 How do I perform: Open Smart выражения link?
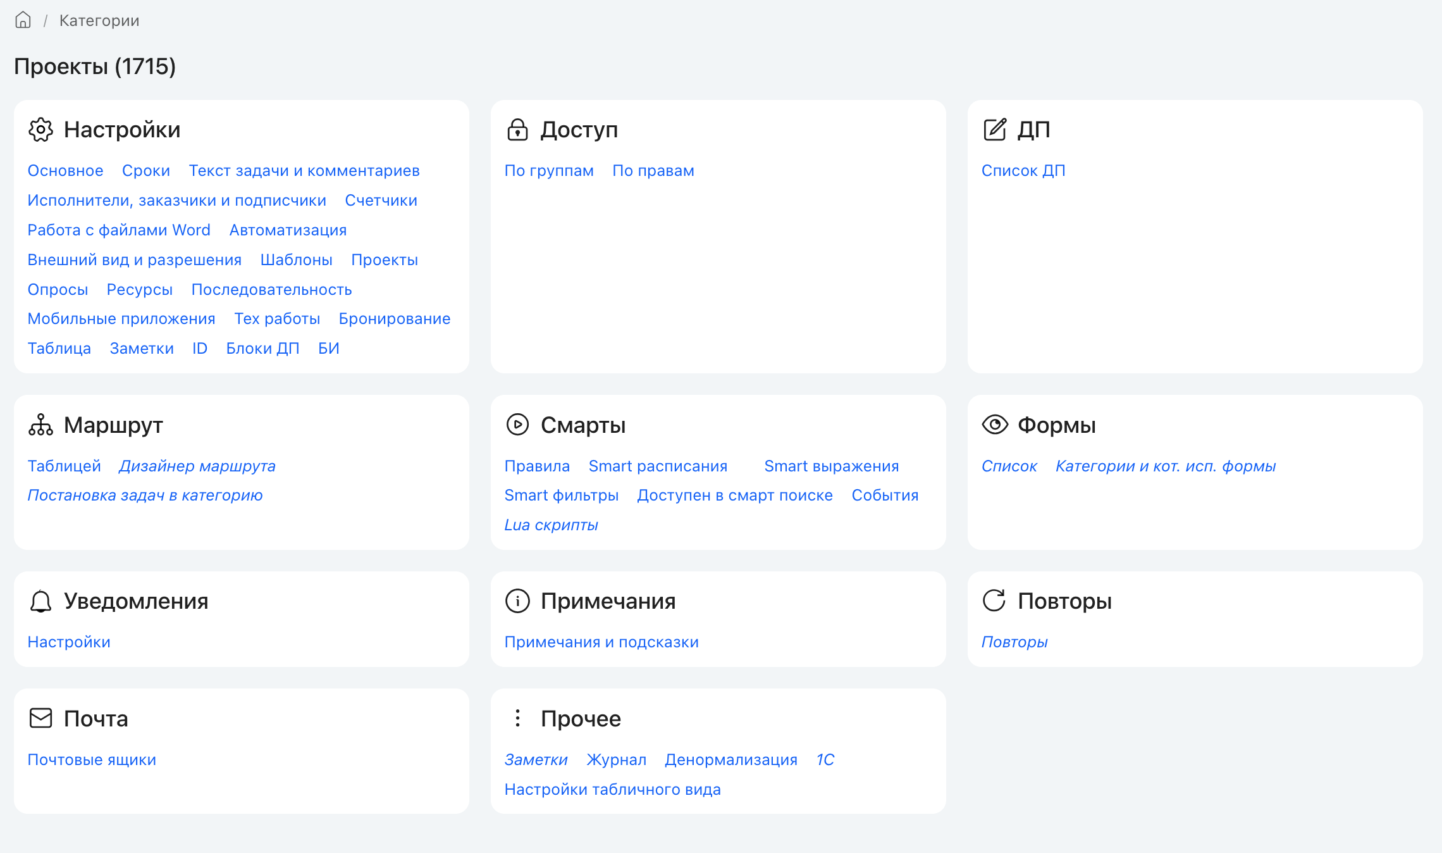coord(832,466)
